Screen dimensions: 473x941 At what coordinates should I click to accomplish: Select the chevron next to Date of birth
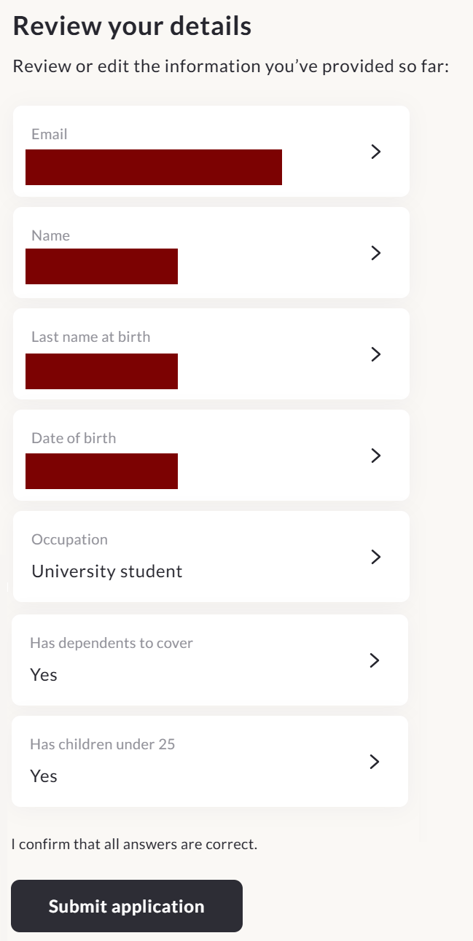point(376,456)
